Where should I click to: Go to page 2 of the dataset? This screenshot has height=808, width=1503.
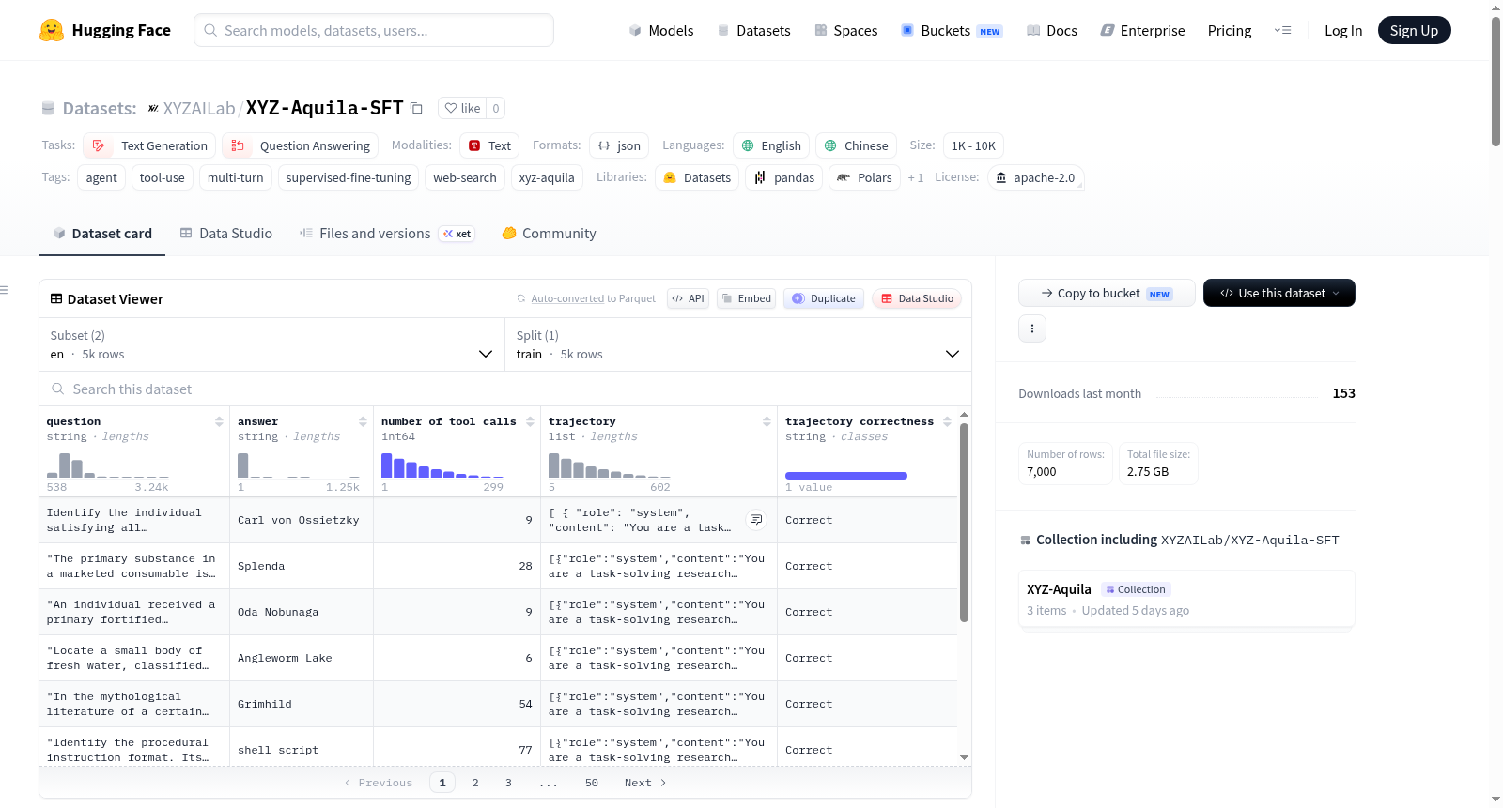[x=475, y=783]
